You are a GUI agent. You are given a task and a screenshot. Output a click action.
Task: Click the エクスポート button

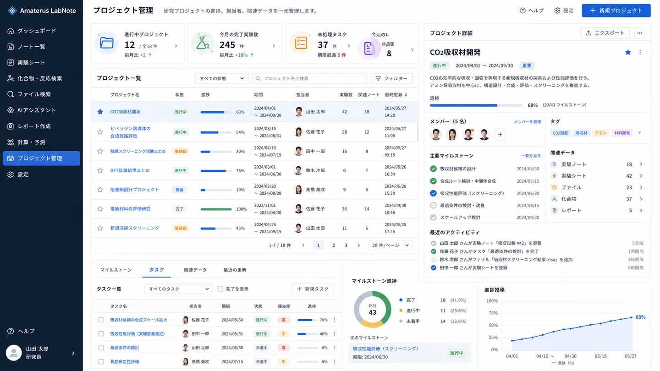(x=605, y=33)
